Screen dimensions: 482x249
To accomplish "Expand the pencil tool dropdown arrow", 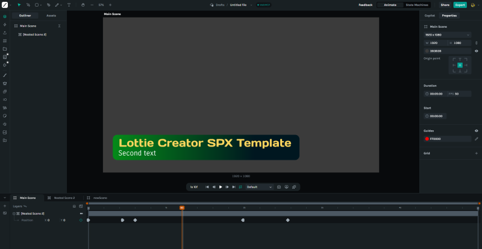I will 61,5.
